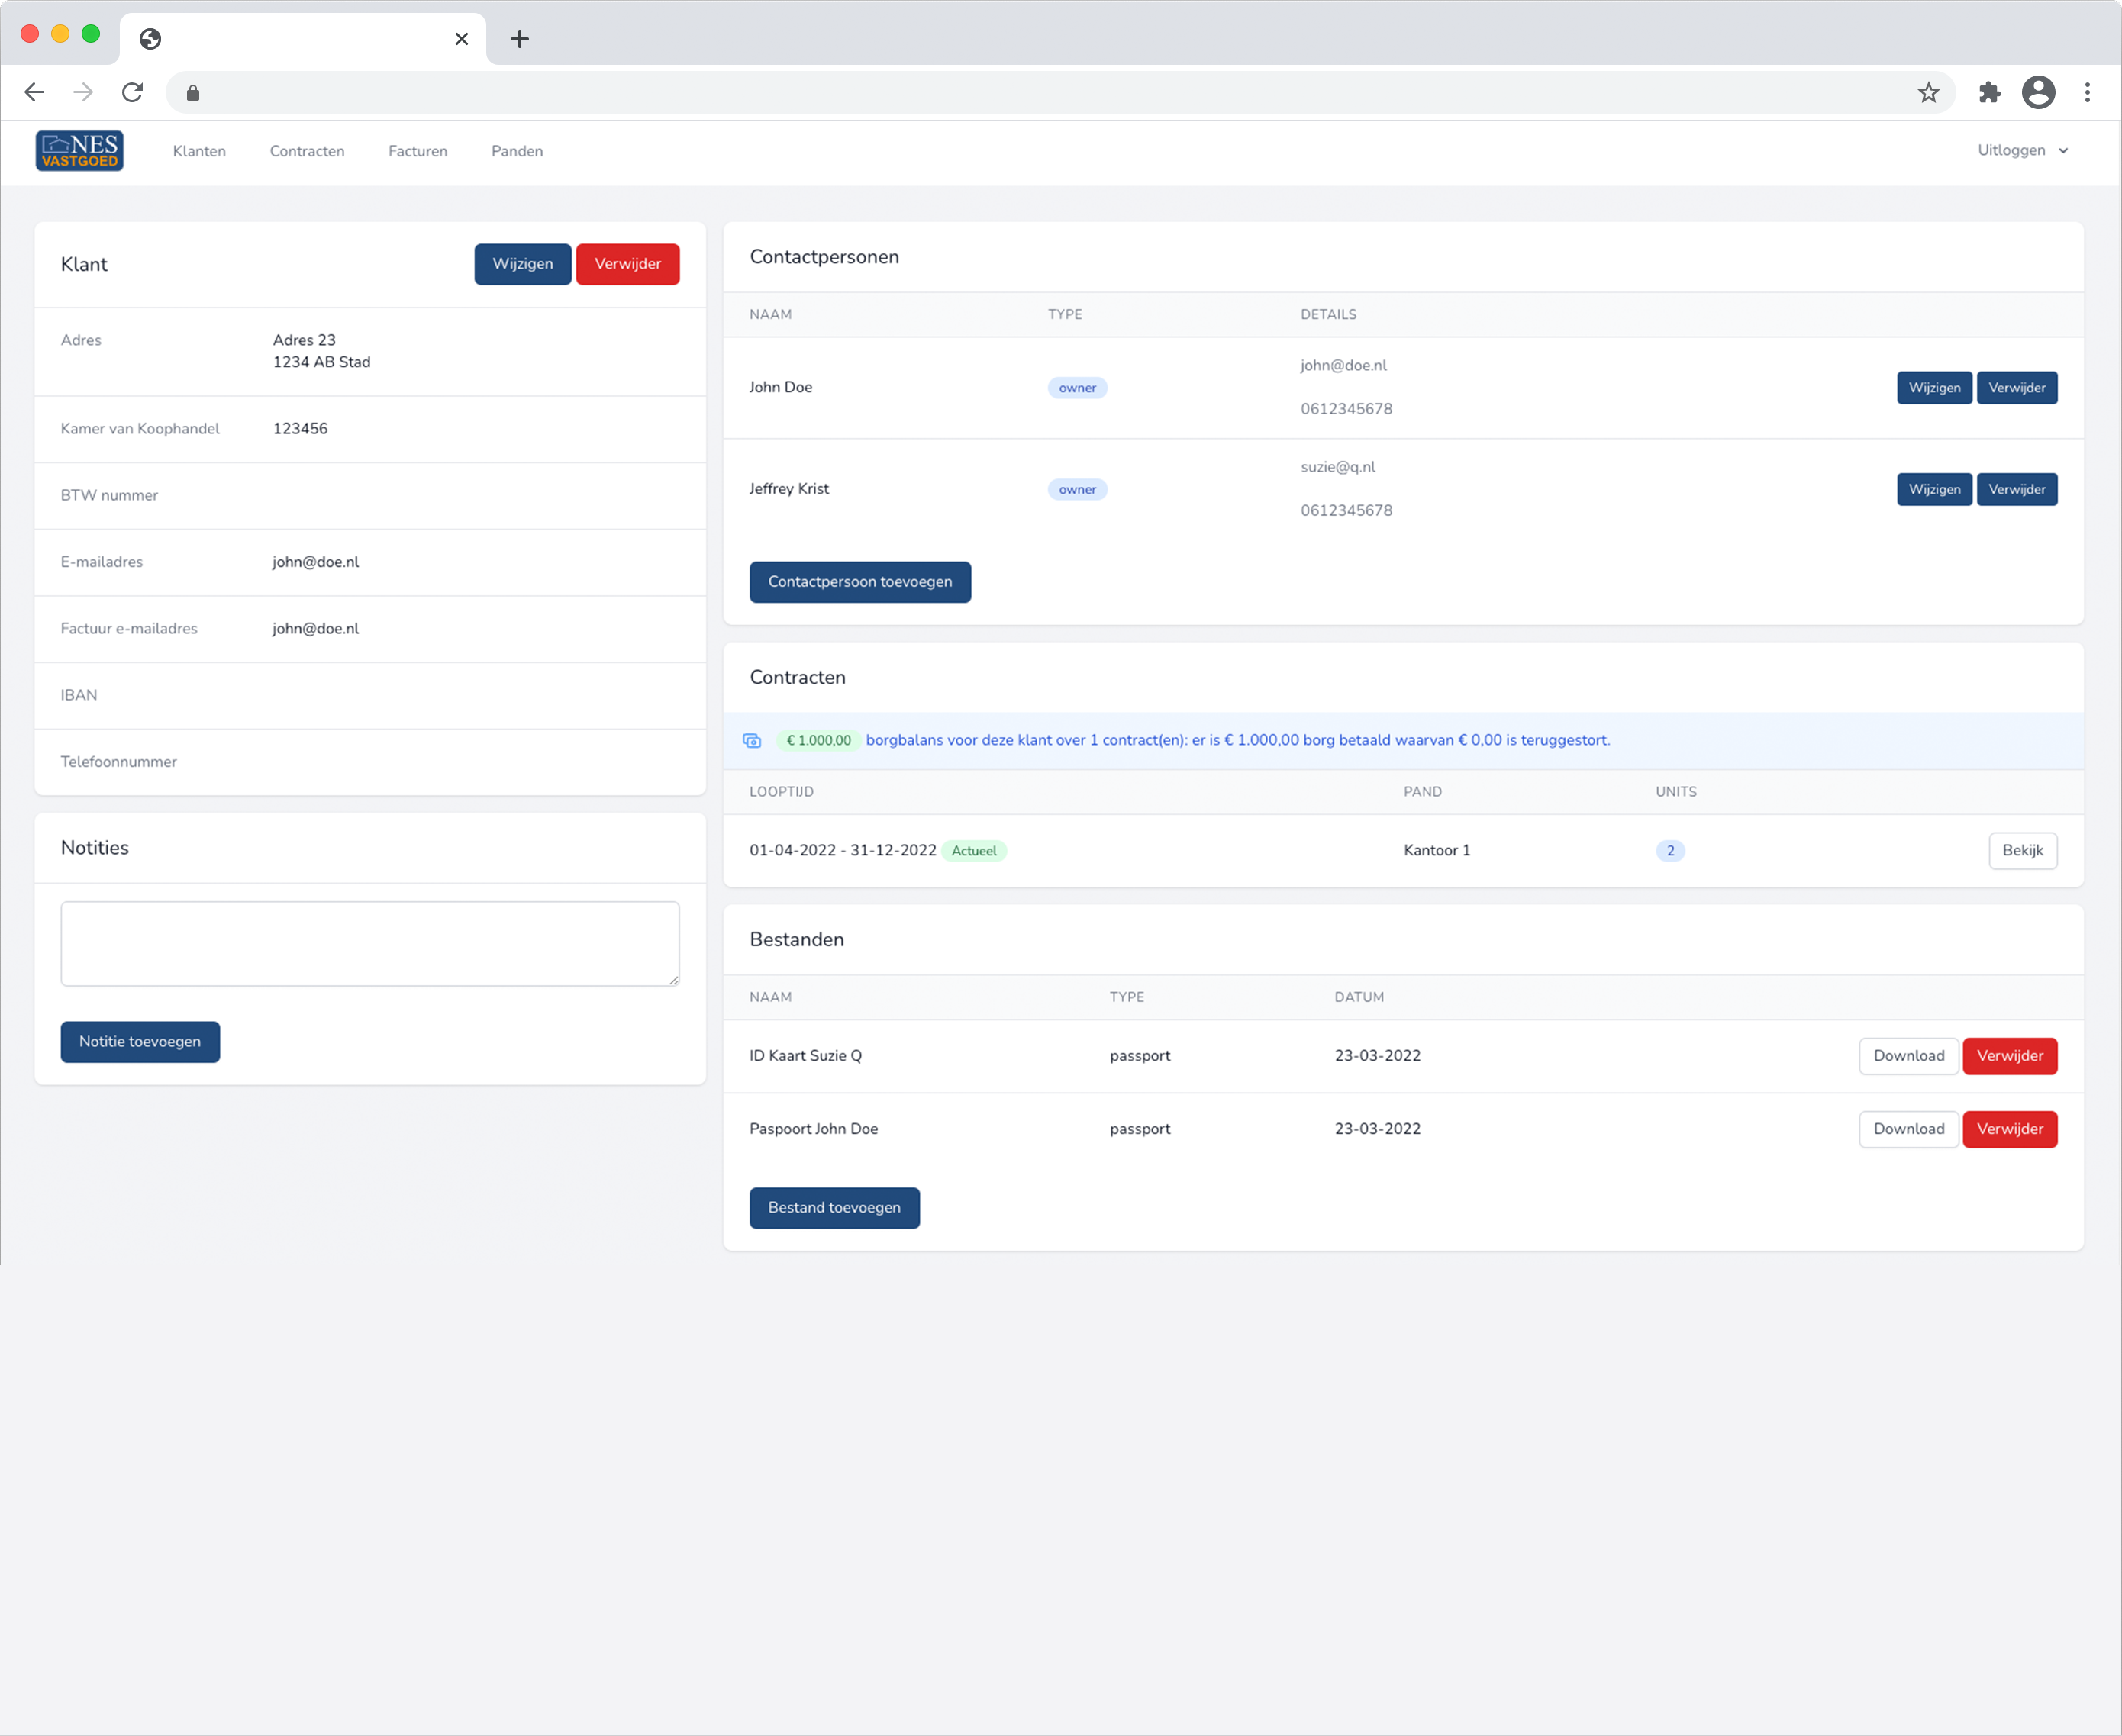2122x1736 pixels.
Task: Bookmark page with star icon
Action: coord(1928,93)
